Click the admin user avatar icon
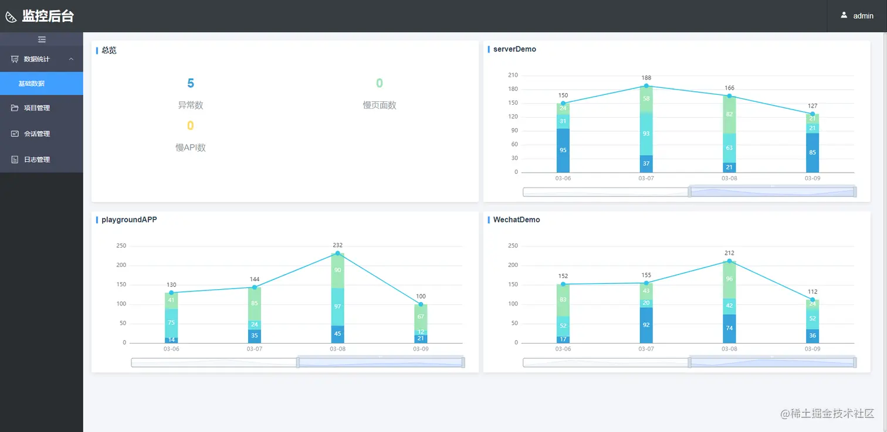 click(x=844, y=15)
